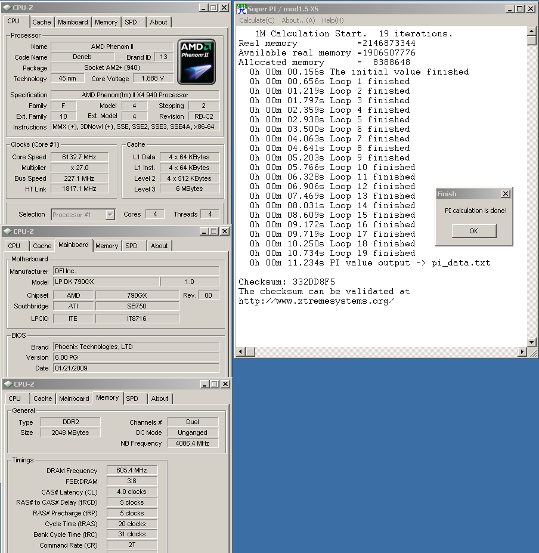Switch to Memory tab in middle CPU-Z window
Viewport: 539px width, 553px height.
(x=107, y=246)
